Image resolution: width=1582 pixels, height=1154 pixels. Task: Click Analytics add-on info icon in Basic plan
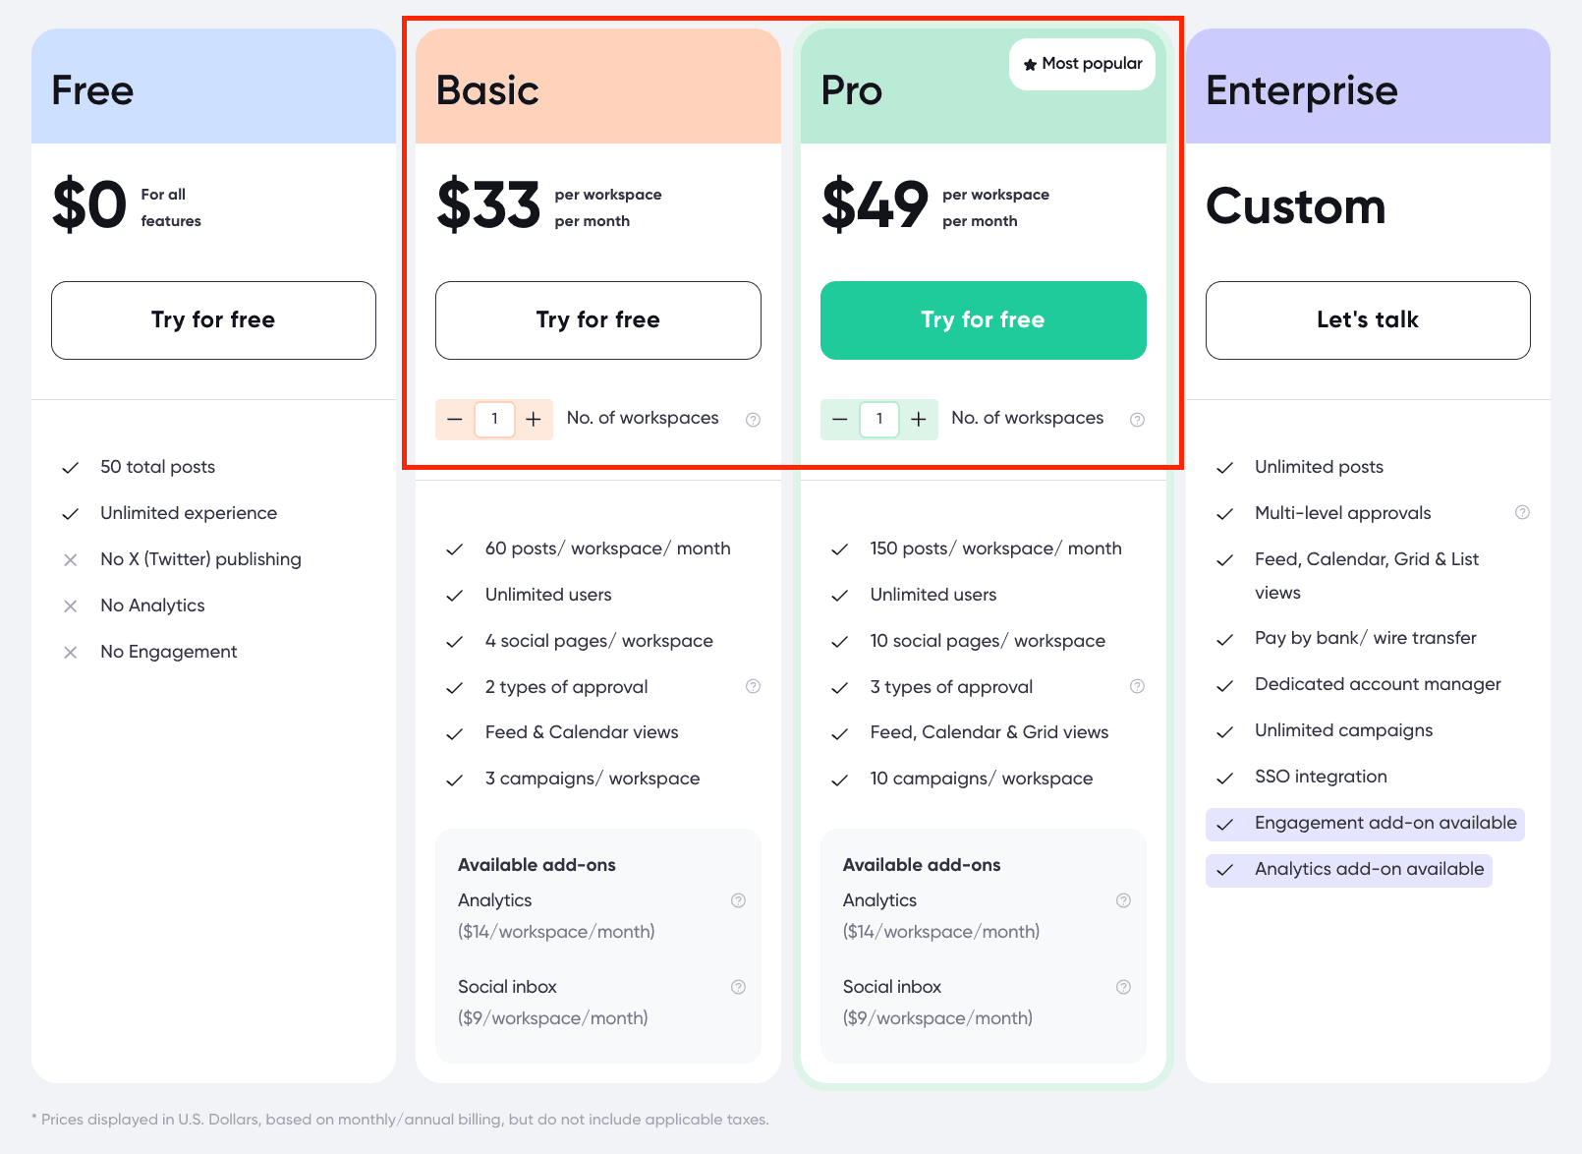pos(738,900)
